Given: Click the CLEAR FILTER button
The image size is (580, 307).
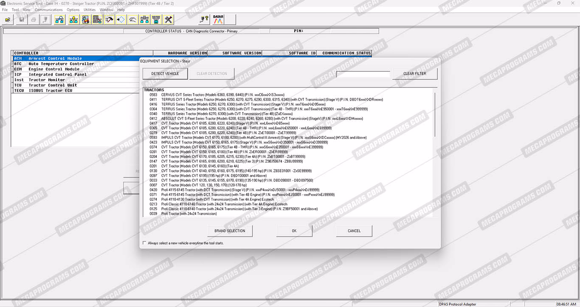Looking at the screenshot, I should 414,73.
